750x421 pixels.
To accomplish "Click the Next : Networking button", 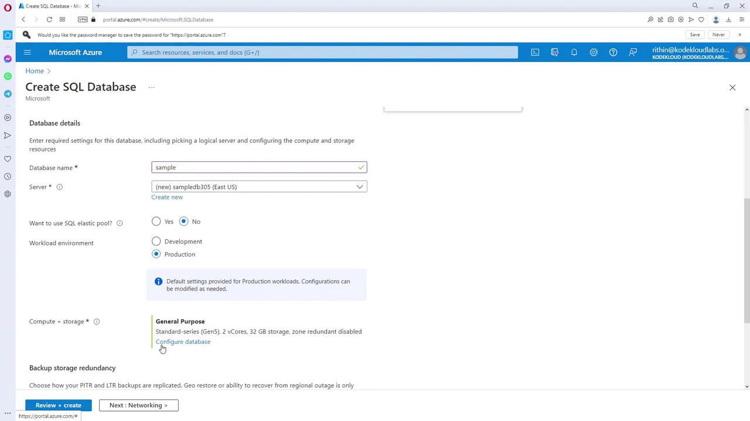I will pyautogui.click(x=138, y=405).
